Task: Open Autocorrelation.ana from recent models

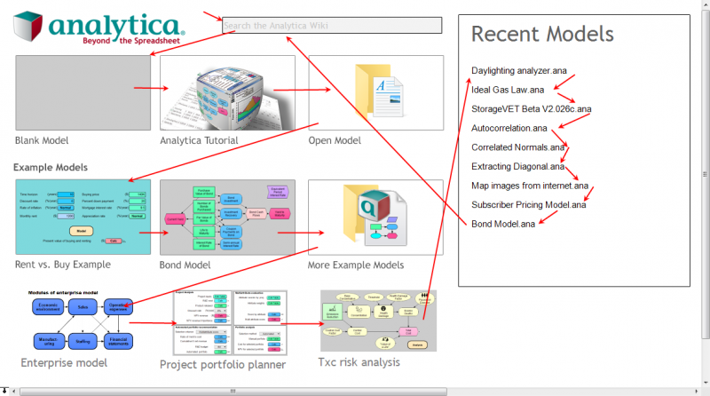Action: 509,128
